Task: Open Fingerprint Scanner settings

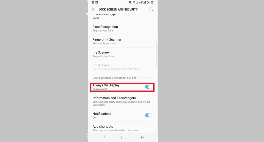Action: tap(123, 41)
